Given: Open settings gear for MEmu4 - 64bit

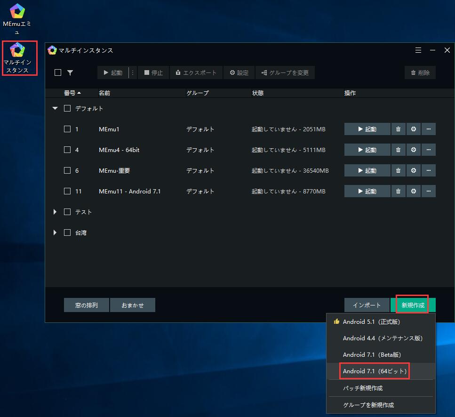Looking at the screenshot, I should (413, 150).
